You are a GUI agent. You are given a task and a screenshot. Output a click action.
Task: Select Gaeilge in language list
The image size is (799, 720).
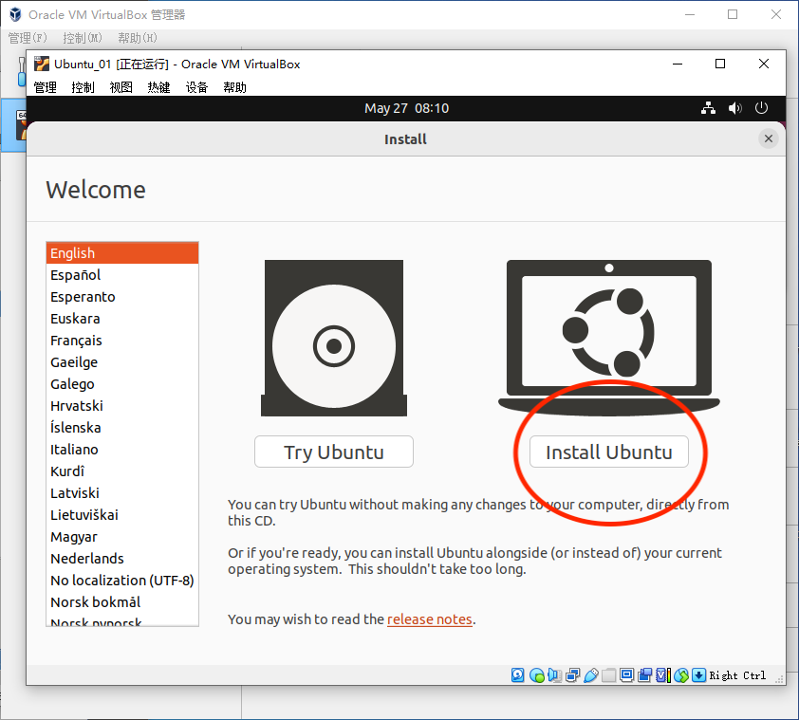tap(122, 362)
